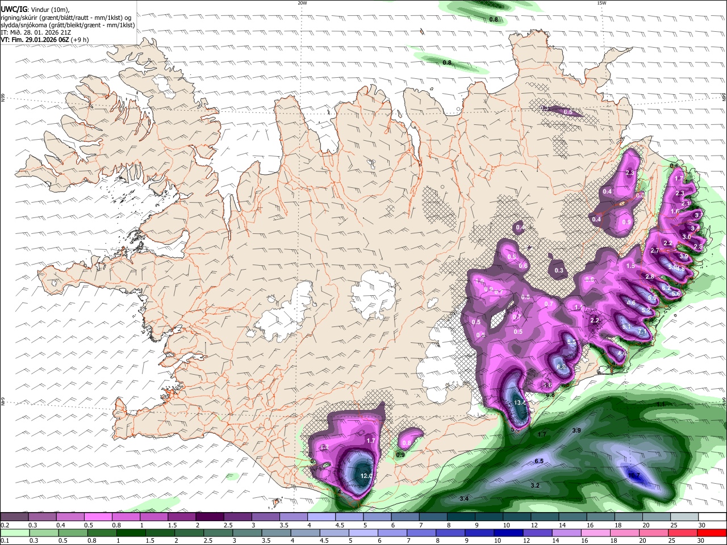The image size is (727, 545).
Task: Click the 3.2 rain value offshore
Action: click(535, 485)
